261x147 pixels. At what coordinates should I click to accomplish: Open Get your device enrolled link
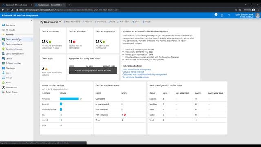133,72
